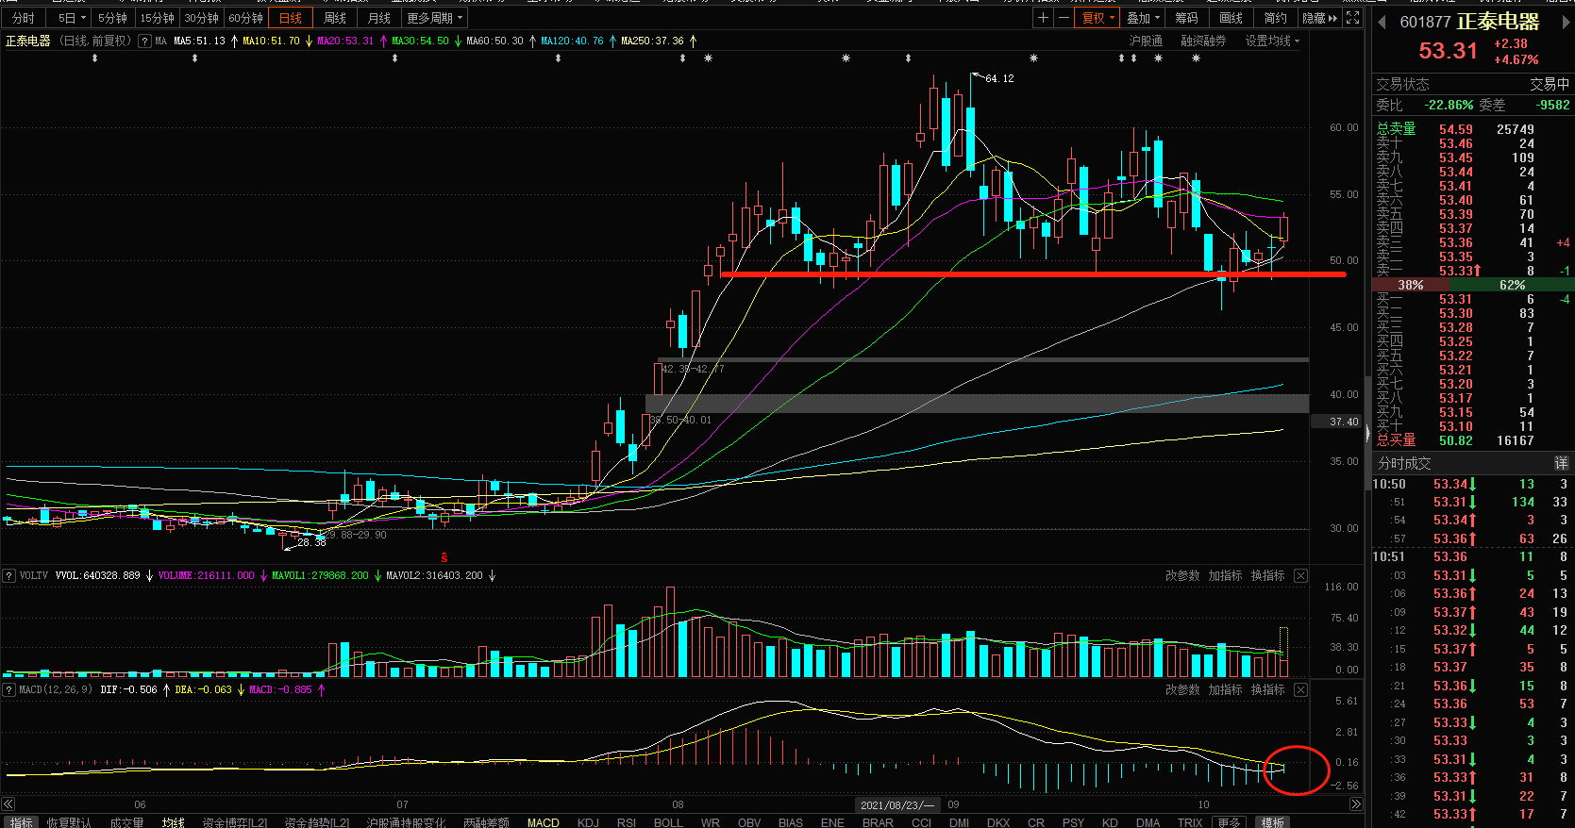Open the 复权 adjustment dropdown
This screenshot has height=828, width=1575.
pyautogui.click(x=1097, y=18)
